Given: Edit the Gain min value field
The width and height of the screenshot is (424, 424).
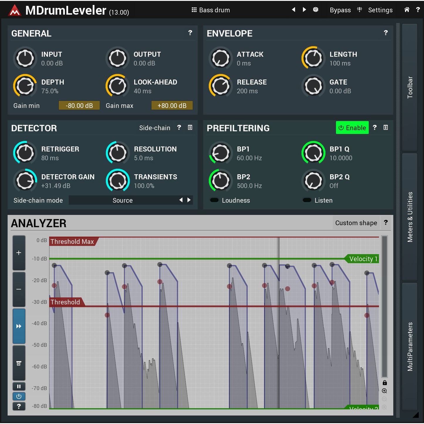Looking at the screenshot, I should [x=79, y=105].
